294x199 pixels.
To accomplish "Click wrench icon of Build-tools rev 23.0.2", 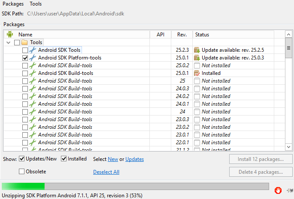I will [x=33, y=127].
